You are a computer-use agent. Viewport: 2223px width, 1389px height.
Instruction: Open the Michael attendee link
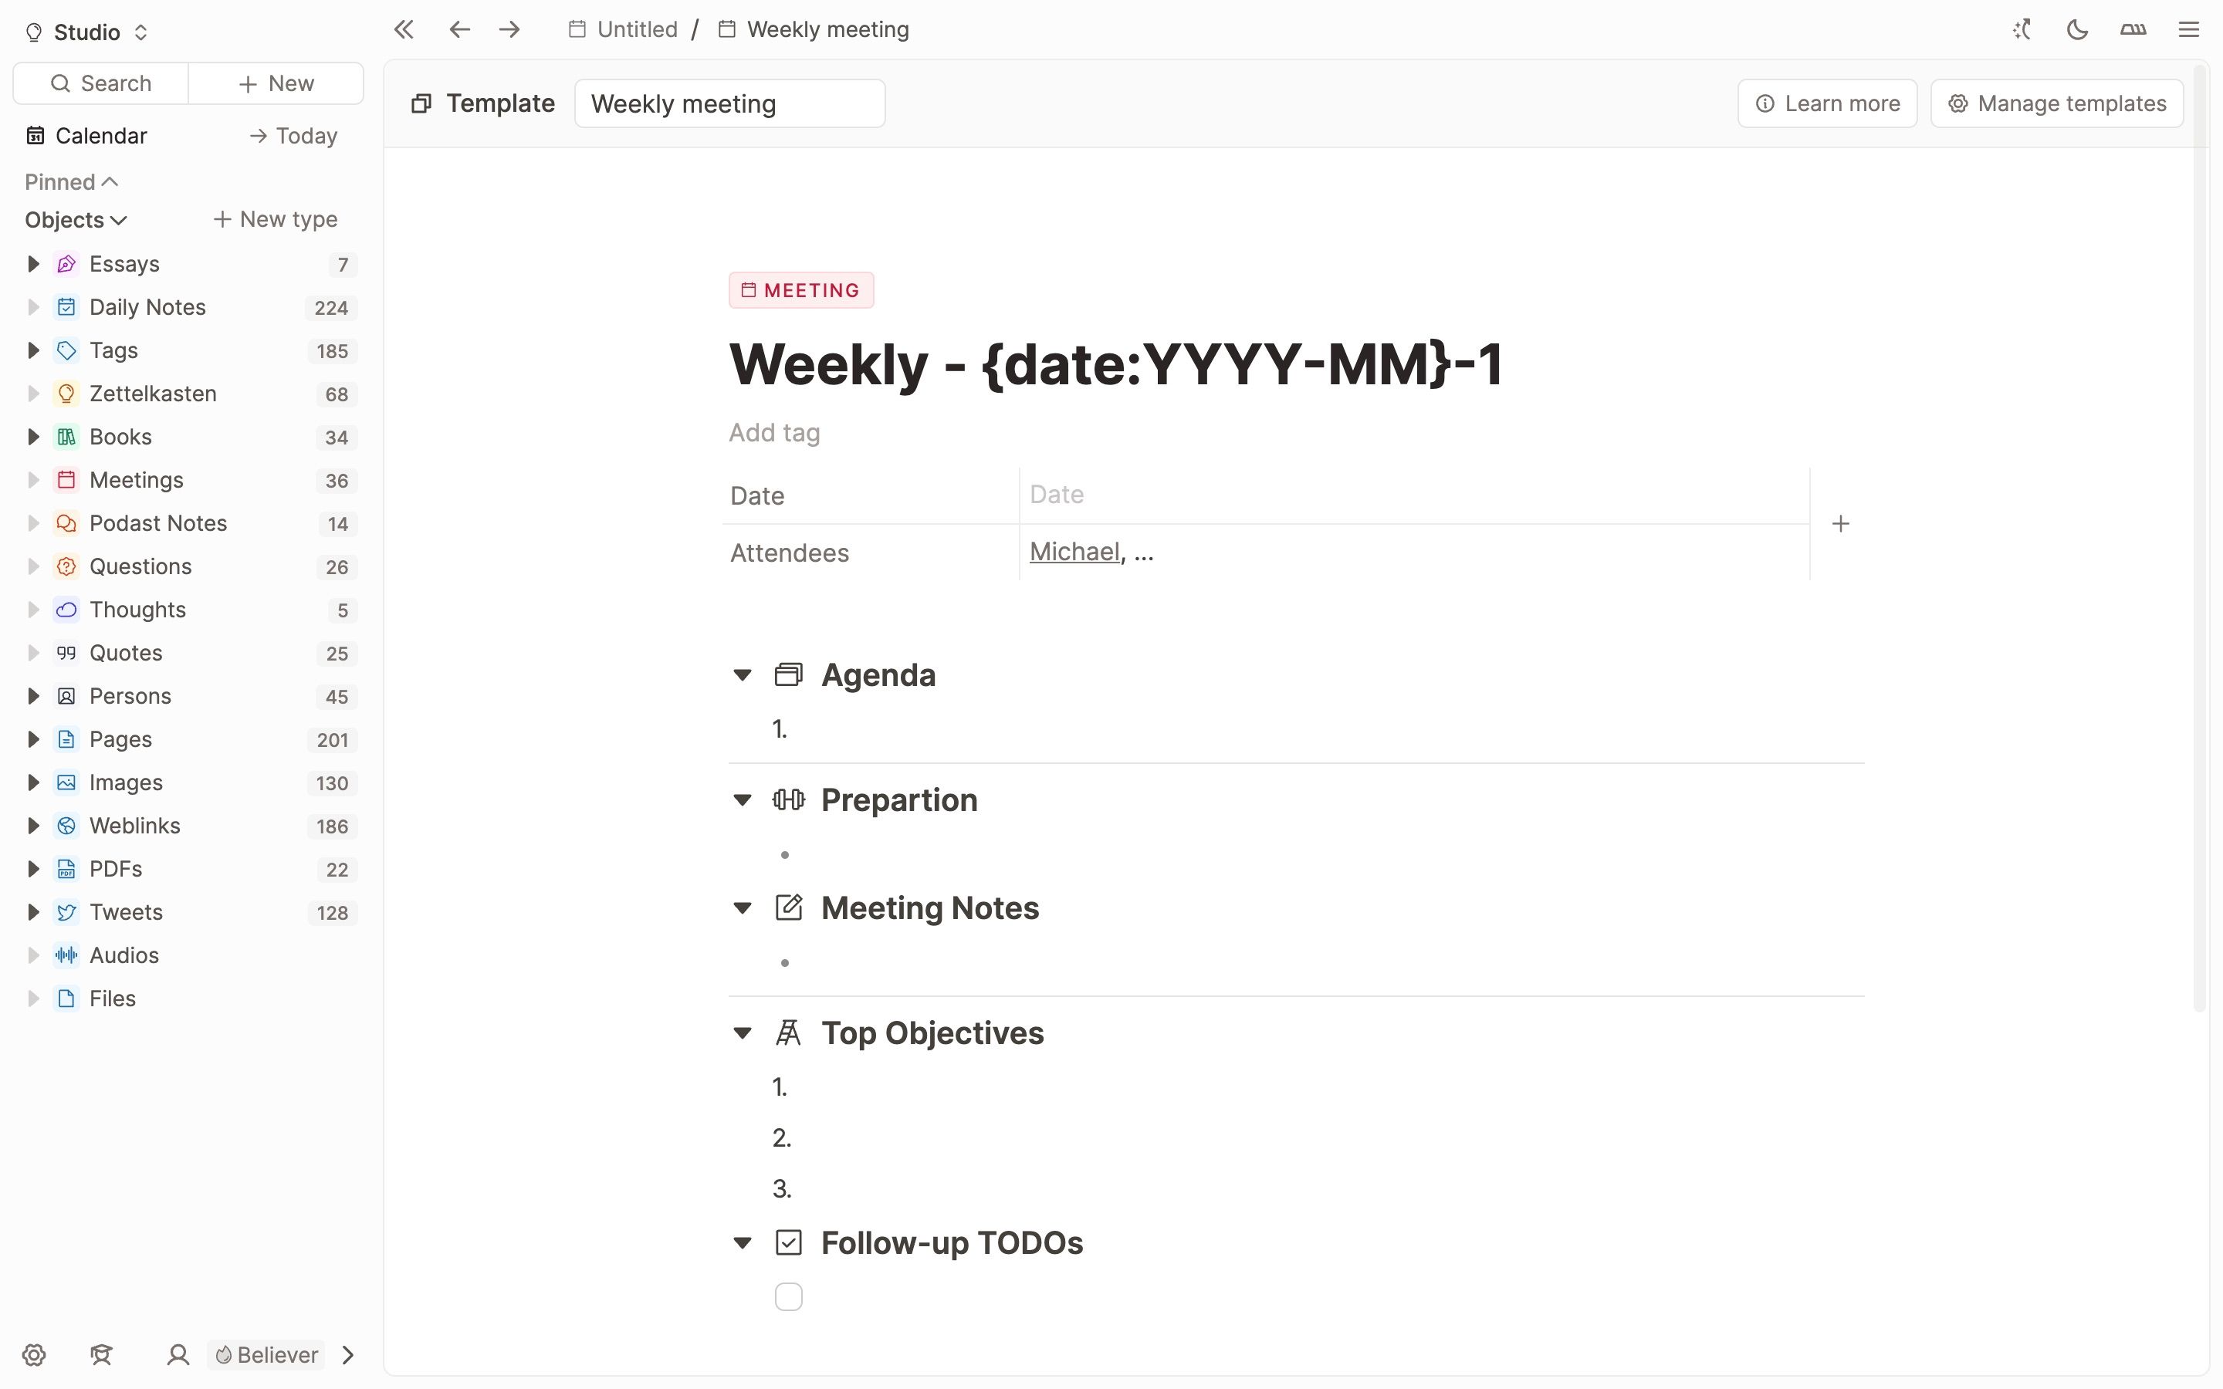pyautogui.click(x=1073, y=551)
